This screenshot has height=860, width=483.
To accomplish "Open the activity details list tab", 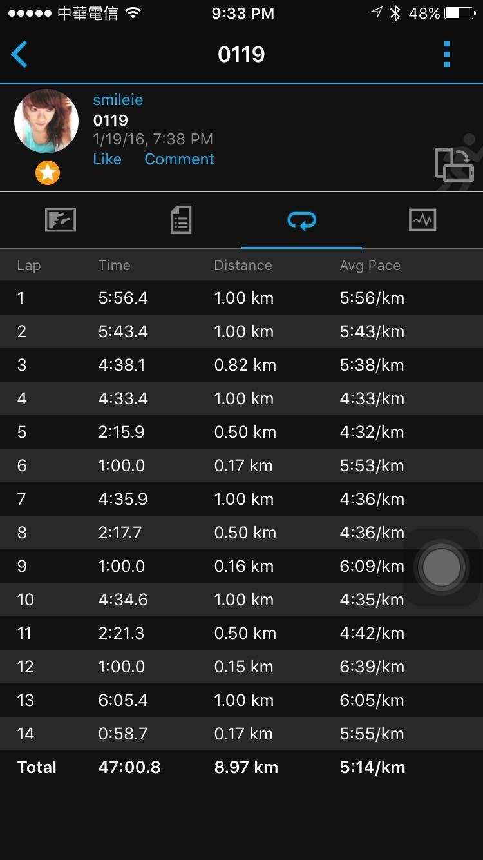I will point(181,220).
